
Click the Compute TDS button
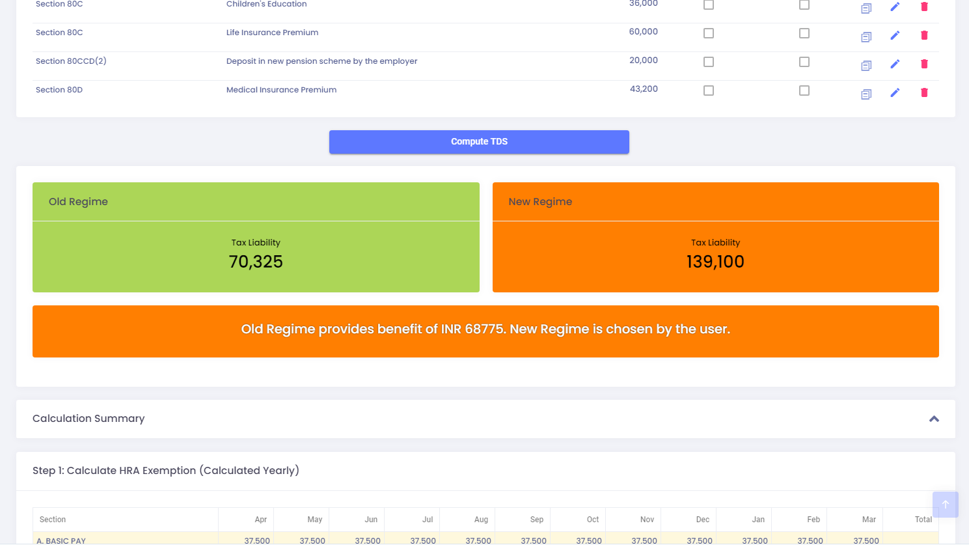tap(479, 142)
